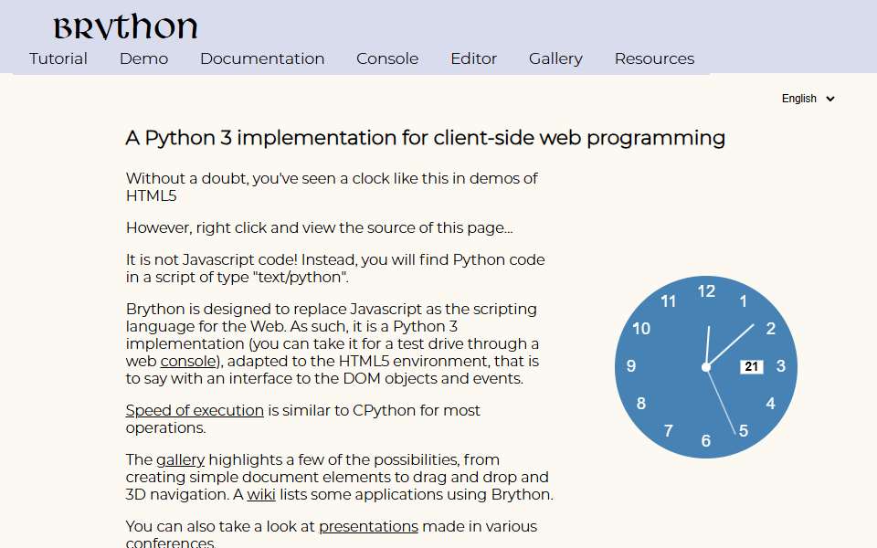Click the number 2 on the clock

tap(771, 329)
